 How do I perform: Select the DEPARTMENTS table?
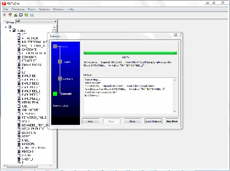pyautogui.click(x=31, y=64)
